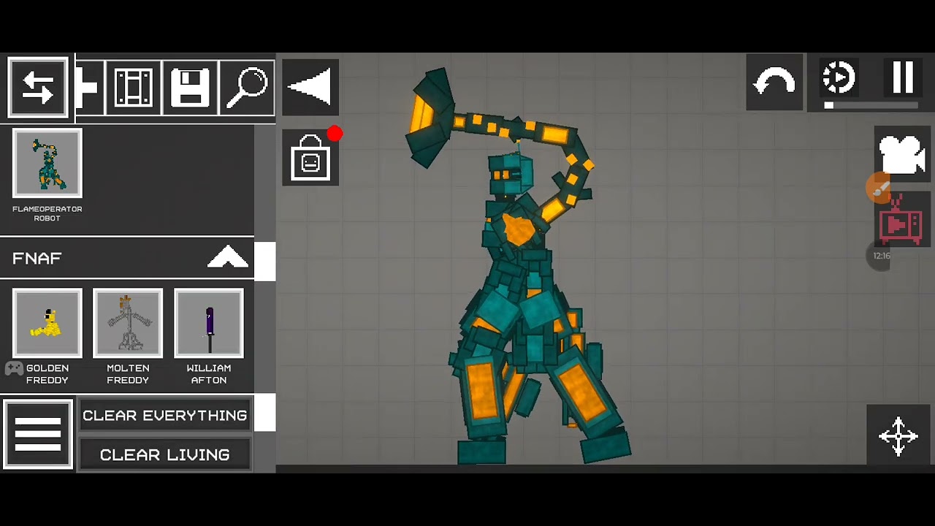Pause the simulation
The height and width of the screenshot is (526, 935).
click(x=904, y=77)
